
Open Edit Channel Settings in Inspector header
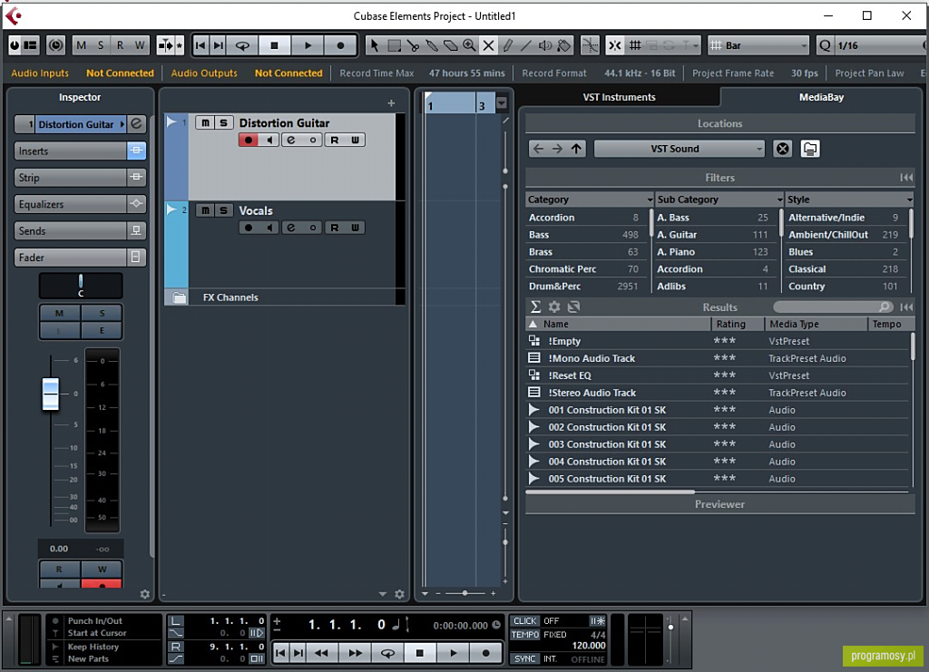(x=136, y=123)
